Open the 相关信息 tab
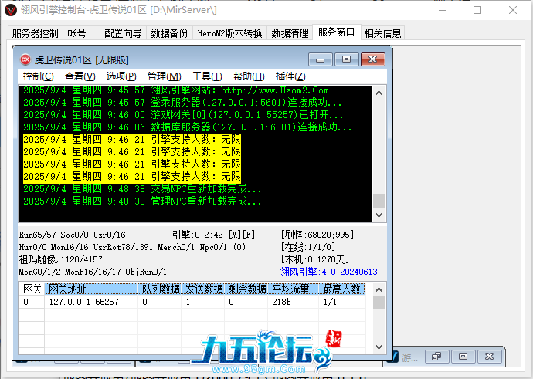This screenshot has height=379, width=533. [382, 33]
